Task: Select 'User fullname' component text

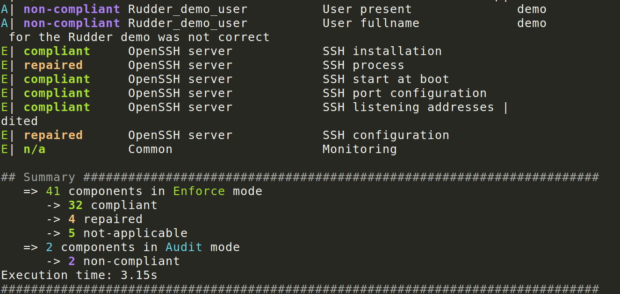Action: click(x=371, y=23)
